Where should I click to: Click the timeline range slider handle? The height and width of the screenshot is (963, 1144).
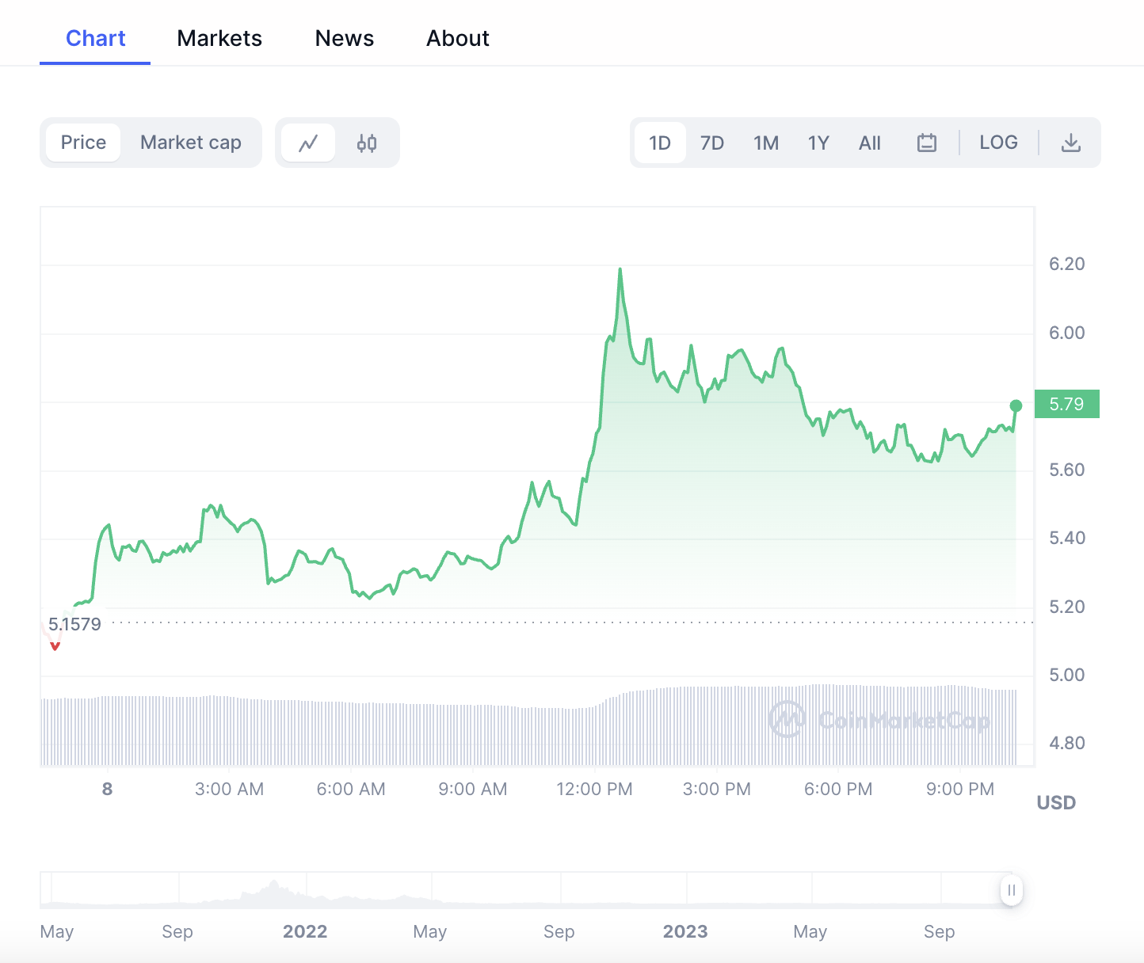pos(1011,890)
